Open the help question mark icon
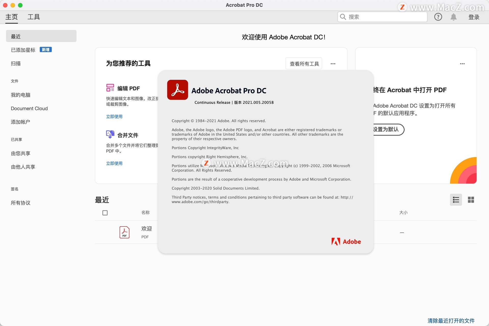489x326 pixels. point(438,17)
